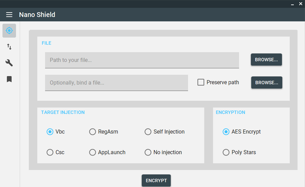Enable the Preserve path checkbox
The image size is (305, 187).
coord(201,82)
